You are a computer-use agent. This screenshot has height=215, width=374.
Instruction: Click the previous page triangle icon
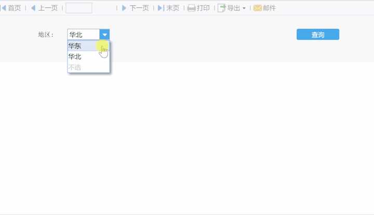(x=33, y=8)
